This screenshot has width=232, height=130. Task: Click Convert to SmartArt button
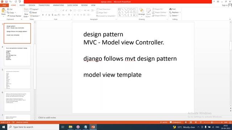click(x=106, y=16)
